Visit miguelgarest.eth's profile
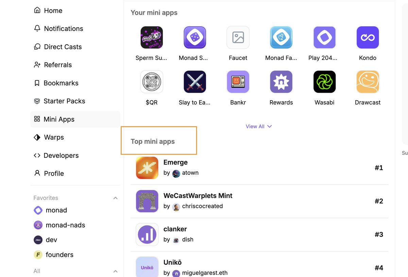Screen dimensions: 408x277 click(205, 273)
